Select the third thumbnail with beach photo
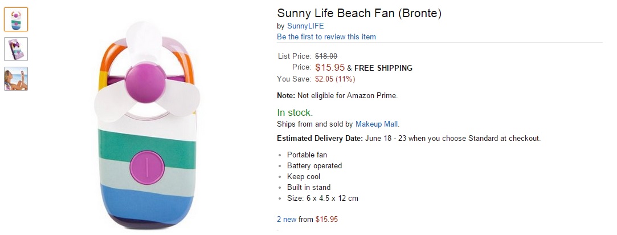The width and height of the screenshot is (617, 235). [x=16, y=79]
